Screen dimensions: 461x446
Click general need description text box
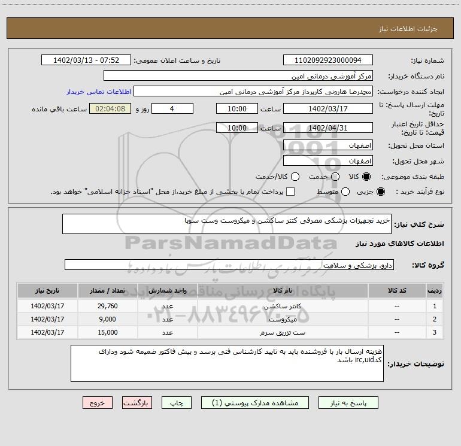click(227, 224)
